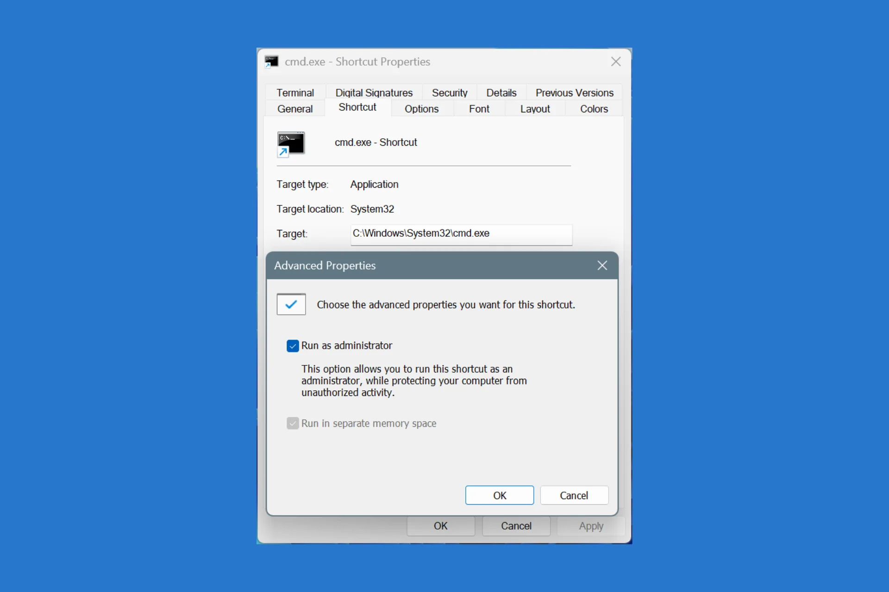889x592 pixels.
Task: Close the Advanced Properties dialog
Action: [602, 265]
